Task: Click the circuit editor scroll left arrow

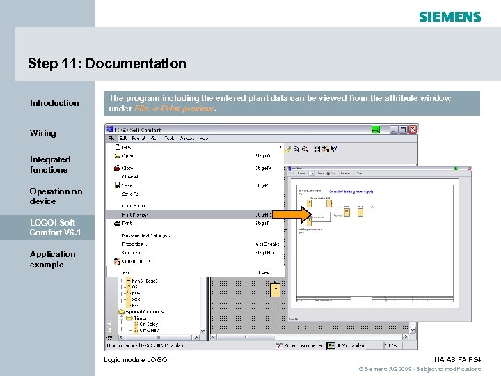Action: (213, 337)
